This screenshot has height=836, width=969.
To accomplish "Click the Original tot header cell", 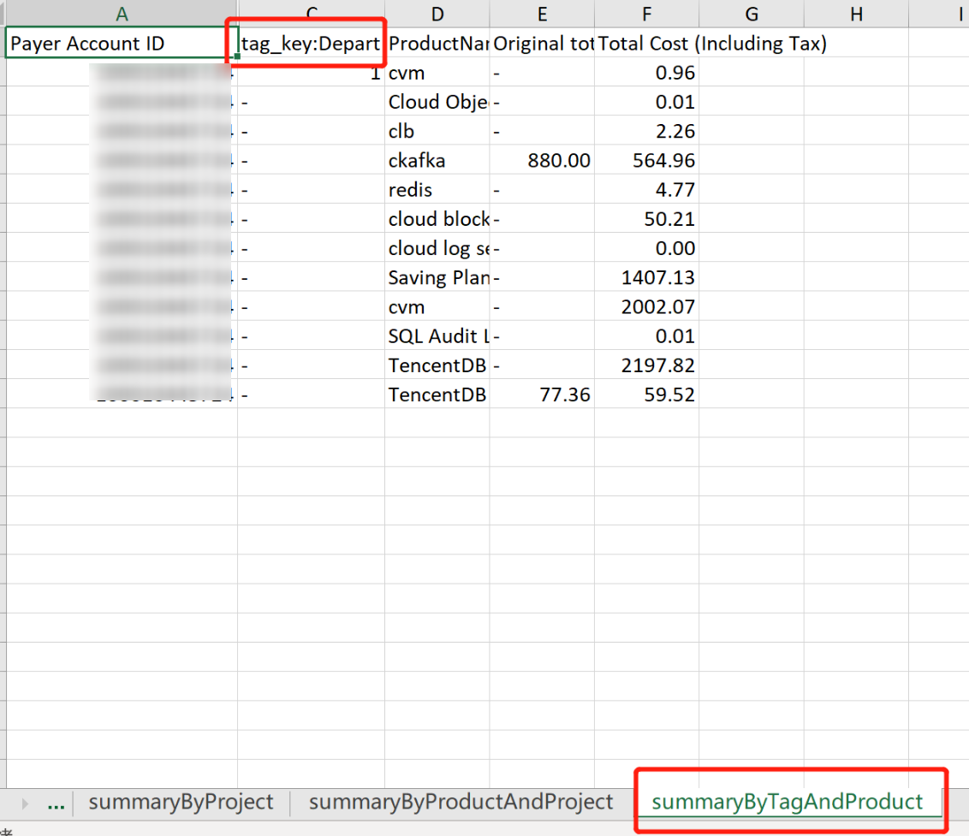I will [x=542, y=43].
